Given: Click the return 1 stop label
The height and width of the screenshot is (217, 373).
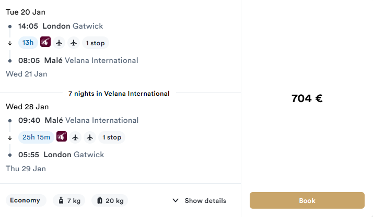Looking at the screenshot, I should tap(111, 137).
